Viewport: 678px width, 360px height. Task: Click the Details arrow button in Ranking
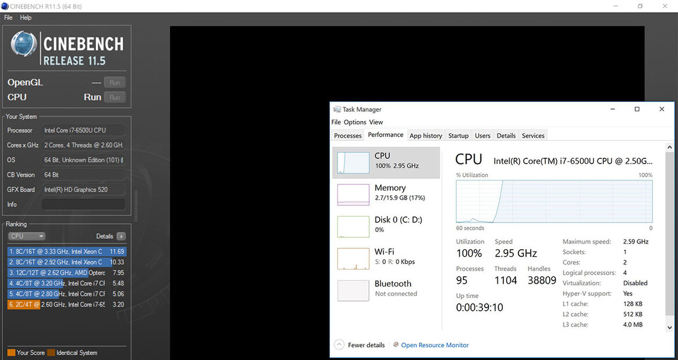tap(121, 237)
